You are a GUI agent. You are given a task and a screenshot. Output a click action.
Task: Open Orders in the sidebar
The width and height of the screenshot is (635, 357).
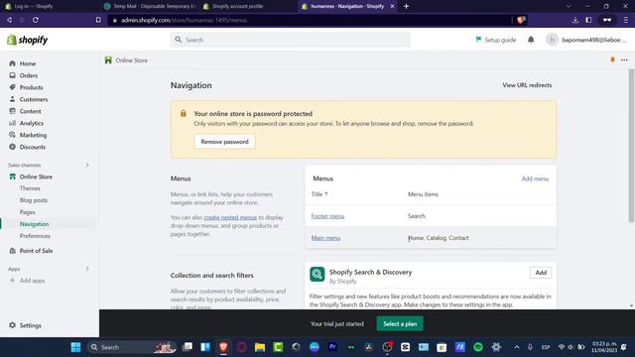click(29, 75)
